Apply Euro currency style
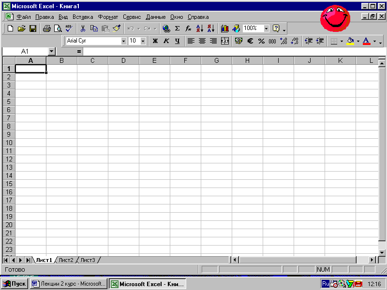Viewport: 387px width, 290px height. (x=250, y=41)
